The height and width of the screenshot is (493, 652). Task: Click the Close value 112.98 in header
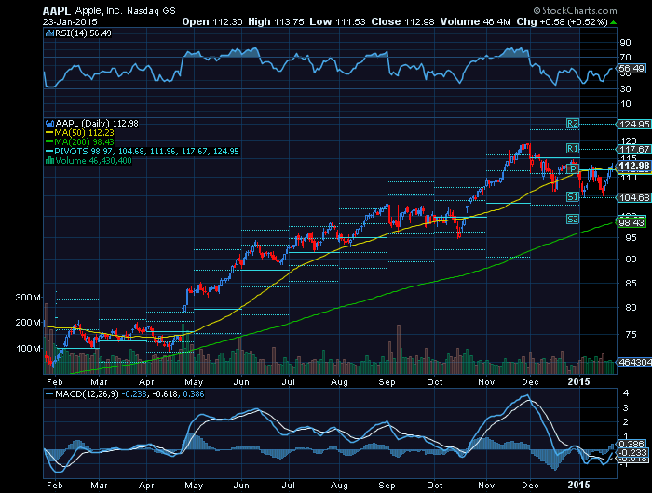coord(419,22)
